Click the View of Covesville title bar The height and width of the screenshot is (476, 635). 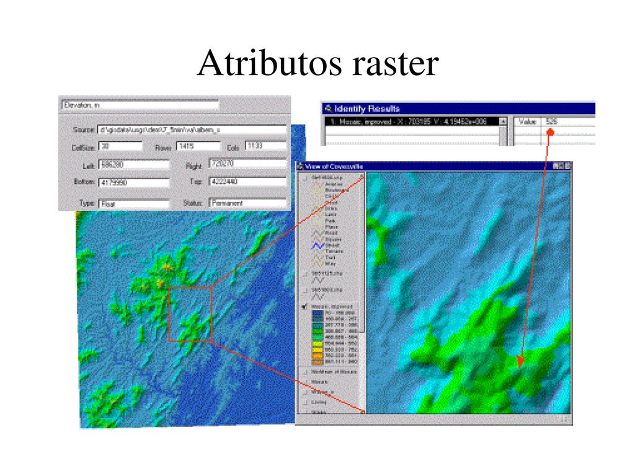(434, 166)
